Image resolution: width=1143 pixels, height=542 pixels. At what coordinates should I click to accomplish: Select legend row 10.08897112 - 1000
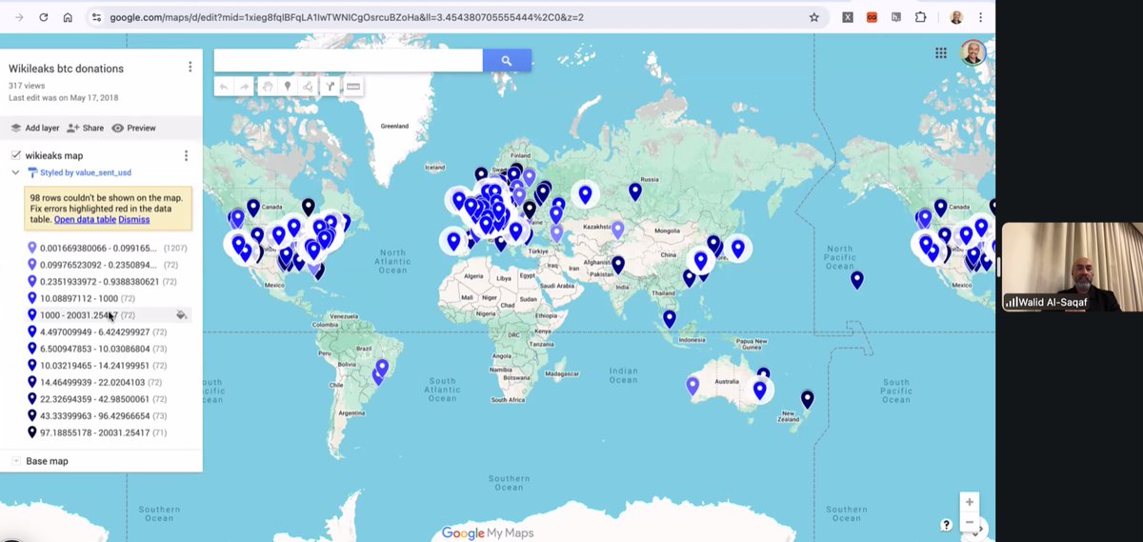point(107,298)
